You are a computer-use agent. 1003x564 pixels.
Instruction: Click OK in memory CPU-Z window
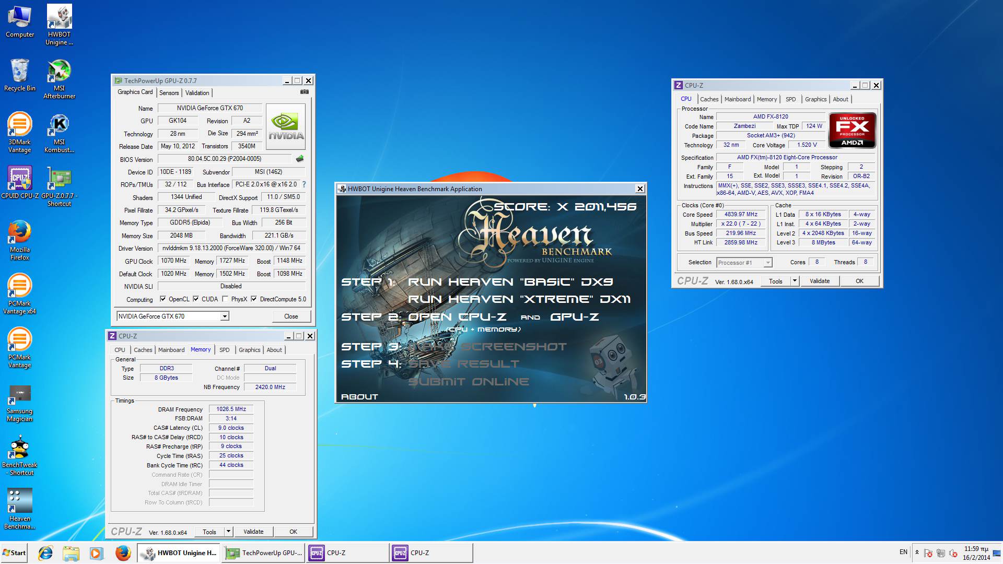pyautogui.click(x=293, y=532)
